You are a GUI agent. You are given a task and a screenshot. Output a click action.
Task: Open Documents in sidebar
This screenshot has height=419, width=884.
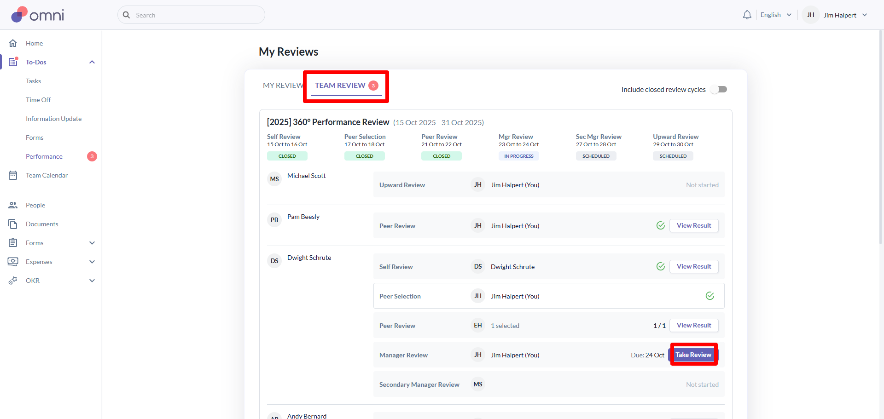(x=42, y=224)
